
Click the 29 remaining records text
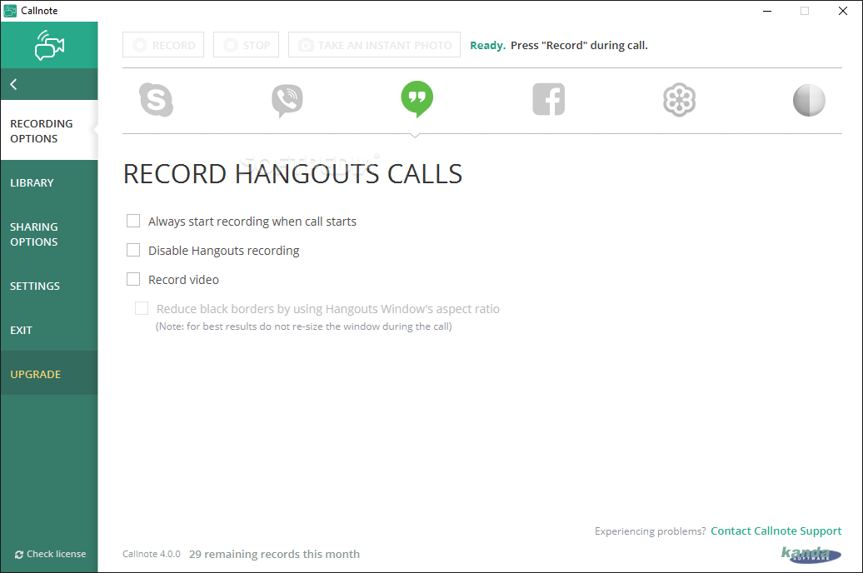tap(274, 555)
